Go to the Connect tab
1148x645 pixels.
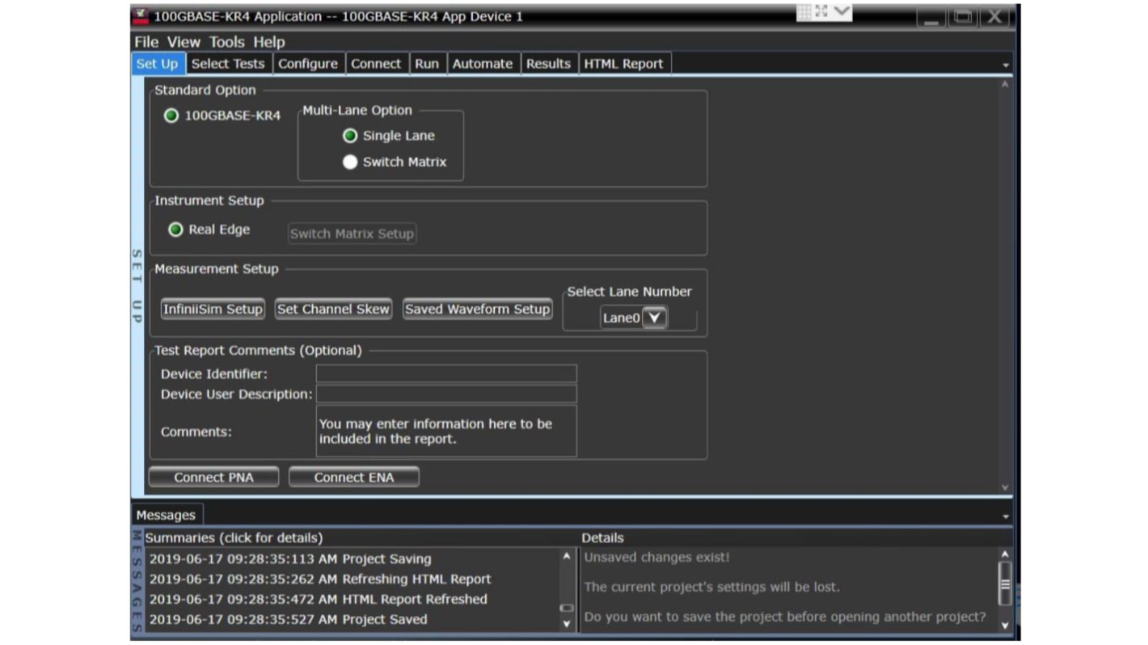(376, 64)
